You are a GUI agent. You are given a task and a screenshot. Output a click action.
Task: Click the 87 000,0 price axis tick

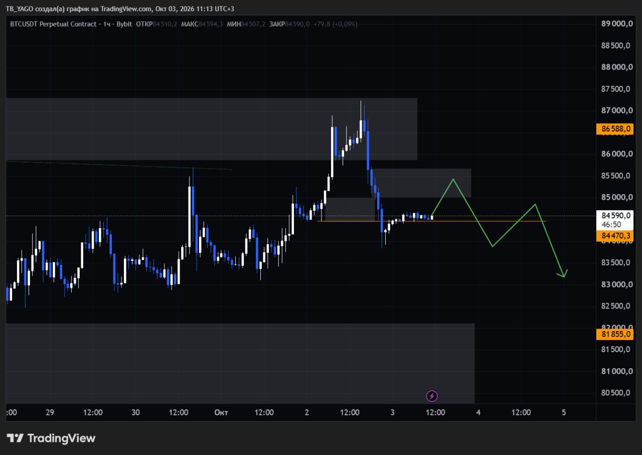616,110
